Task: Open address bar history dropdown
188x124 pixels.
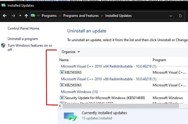Action: pos(171,16)
